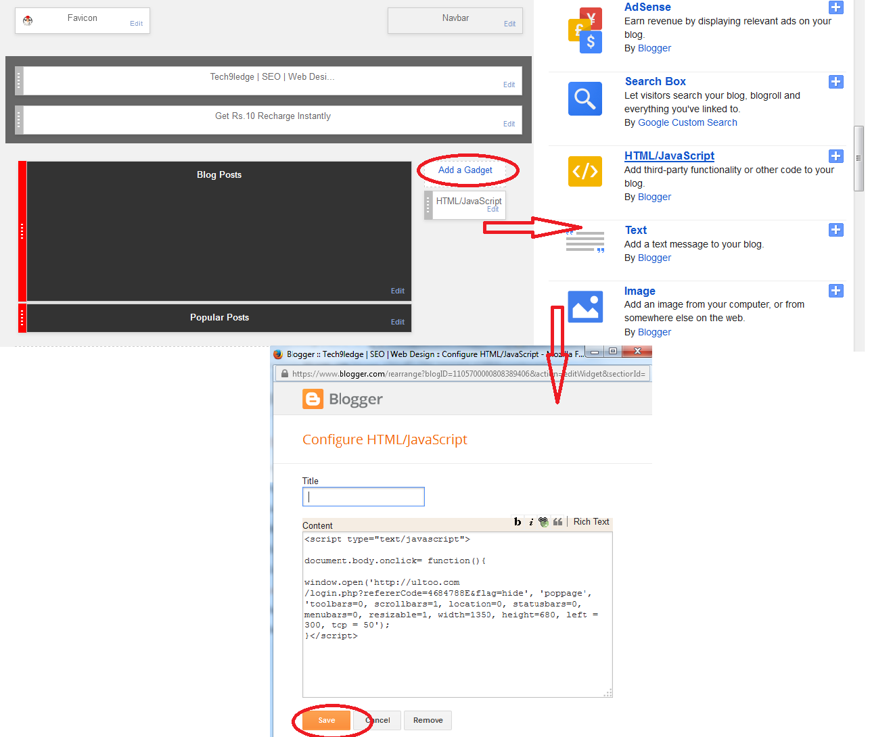This screenshot has height=737, width=870.
Task: Select the insert link icon in Content toolbar
Action: pos(543,521)
